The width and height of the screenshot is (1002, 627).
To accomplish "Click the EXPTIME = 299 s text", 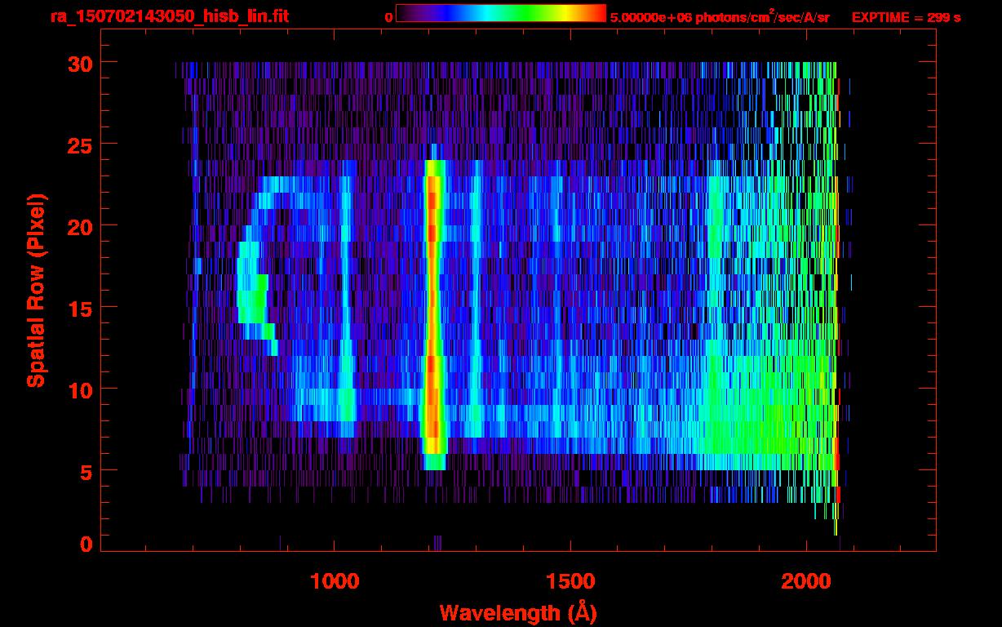I will (906, 17).
